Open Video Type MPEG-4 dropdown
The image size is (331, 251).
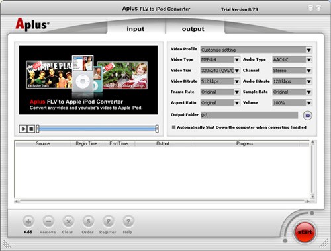[x=220, y=59]
